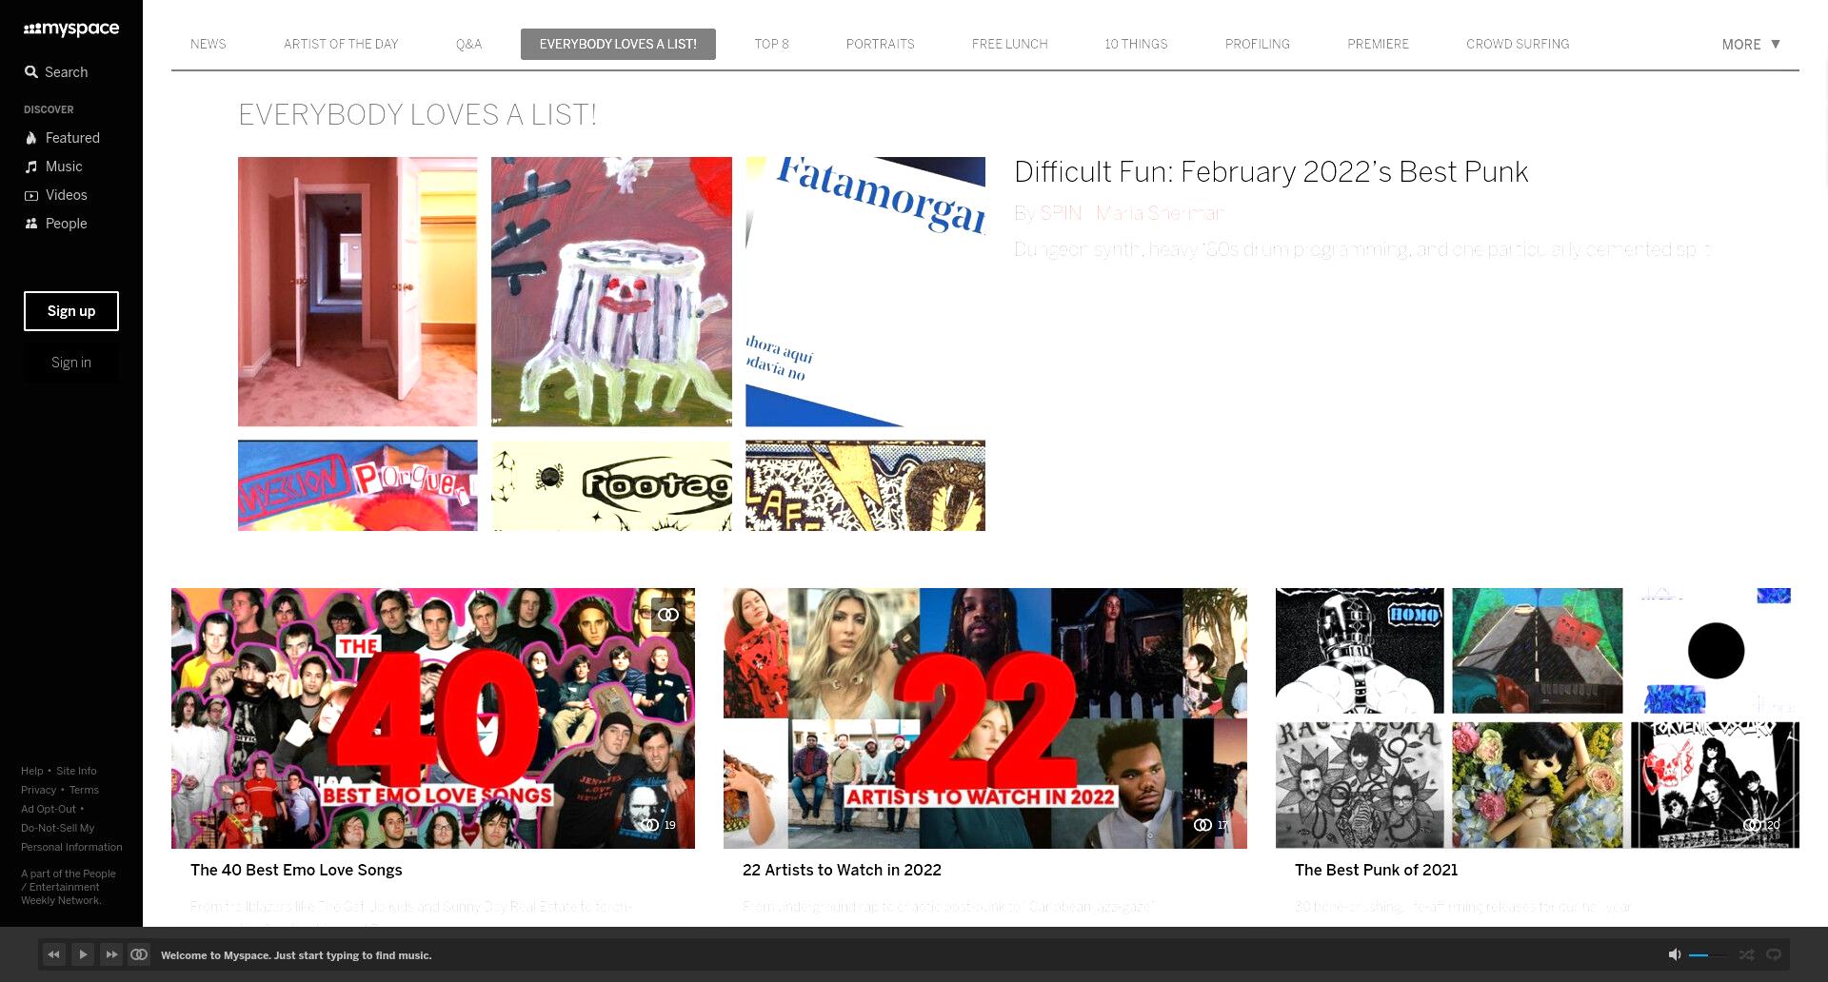Select the EVERYBODY LOVES A LIST! tab

[618, 45]
